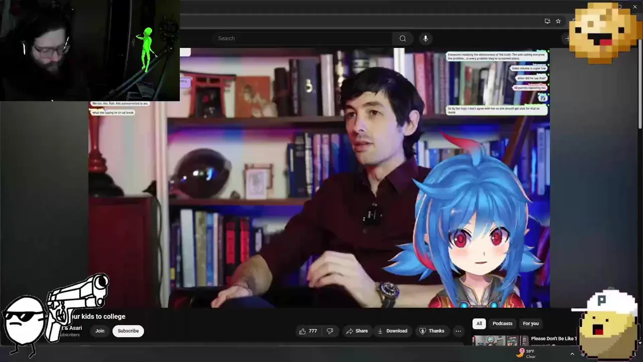Show hidden system tray icons chevron
Image resolution: width=643 pixels, height=362 pixels.
[x=572, y=354]
